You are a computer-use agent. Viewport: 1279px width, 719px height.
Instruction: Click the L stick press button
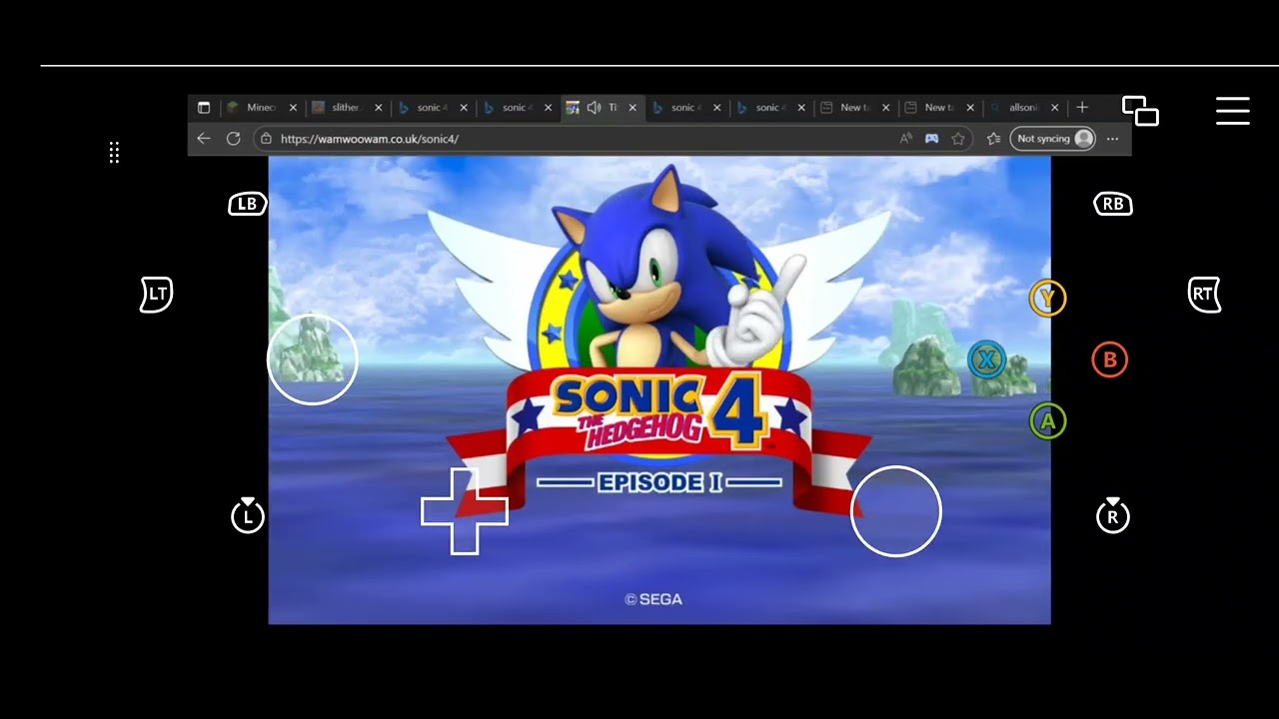[x=248, y=515]
